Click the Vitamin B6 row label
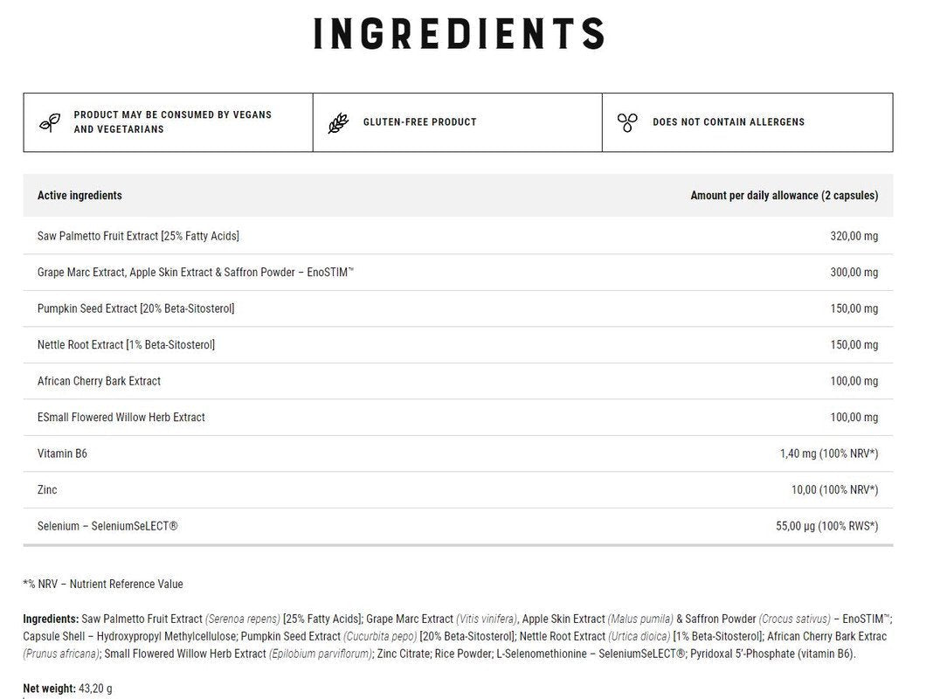The height and width of the screenshot is (699, 947). point(62,454)
